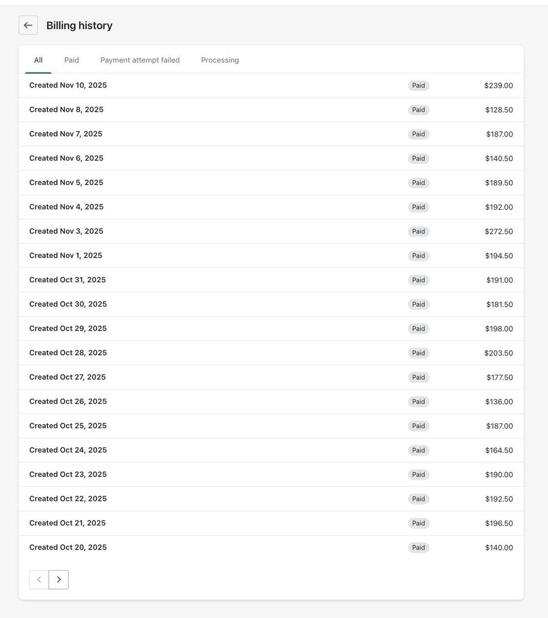The width and height of the screenshot is (548, 618).
Task: Open bill Created Nov 1, 2025
Action: pyautogui.click(x=271, y=255)
